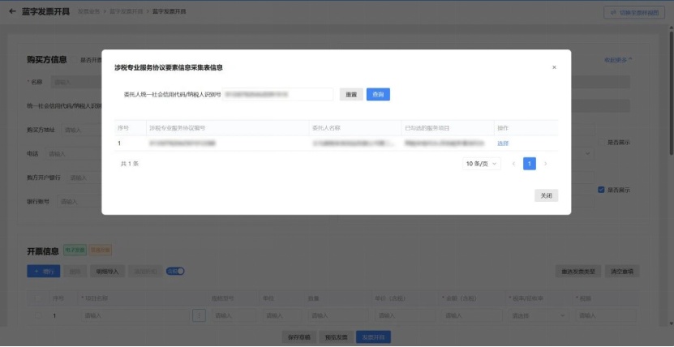Image resolution: width=674 pixels, height=347 pixels.
Task: Click 选择 link in the first row
Action: tap(503, 144)
